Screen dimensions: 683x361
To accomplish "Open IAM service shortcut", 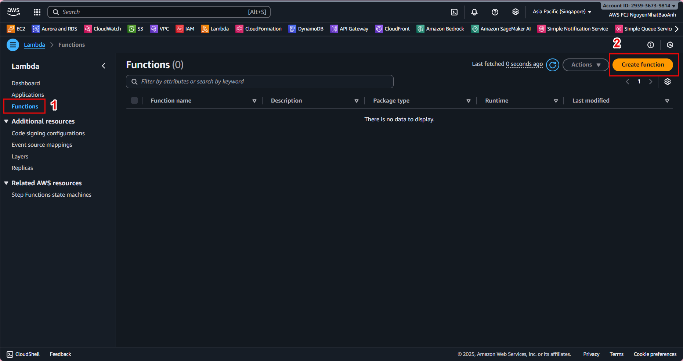I will [x=185, y=29].
